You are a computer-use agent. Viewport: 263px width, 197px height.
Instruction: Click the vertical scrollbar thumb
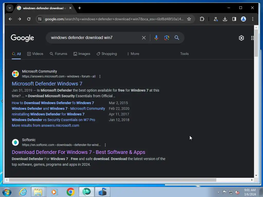[x=256, y=43]
